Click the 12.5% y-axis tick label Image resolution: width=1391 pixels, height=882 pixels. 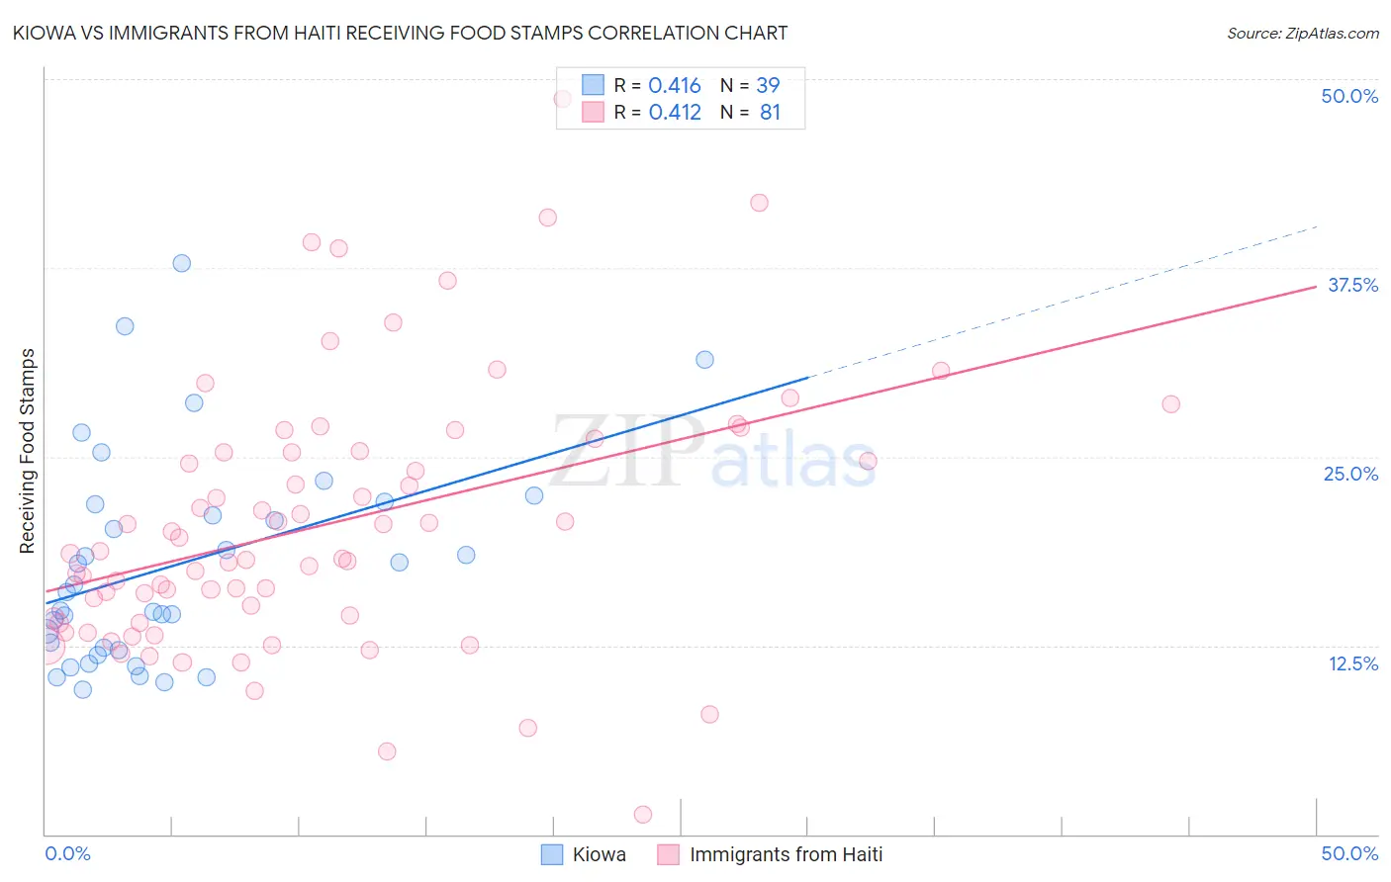(x=1352, y=663)
